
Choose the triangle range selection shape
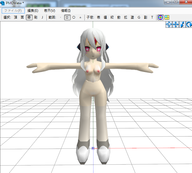(x=80, y=17)
